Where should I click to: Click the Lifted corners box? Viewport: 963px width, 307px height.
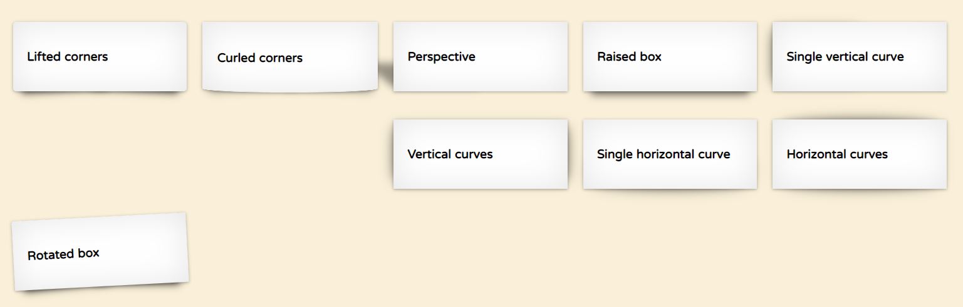pyautogui.click(x=100, y=56)
